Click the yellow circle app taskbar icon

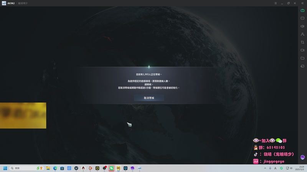point(97,168)
